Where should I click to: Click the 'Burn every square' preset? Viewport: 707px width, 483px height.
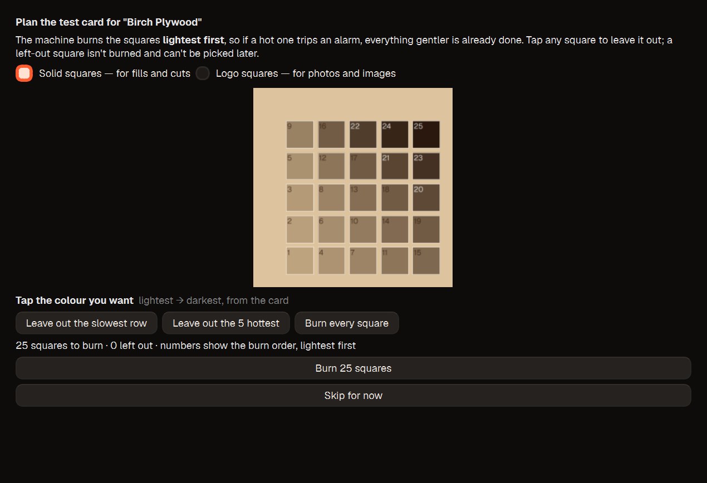click(x=347, y=323)
